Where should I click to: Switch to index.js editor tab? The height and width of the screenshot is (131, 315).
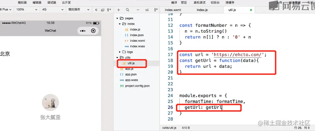[202, 10]
